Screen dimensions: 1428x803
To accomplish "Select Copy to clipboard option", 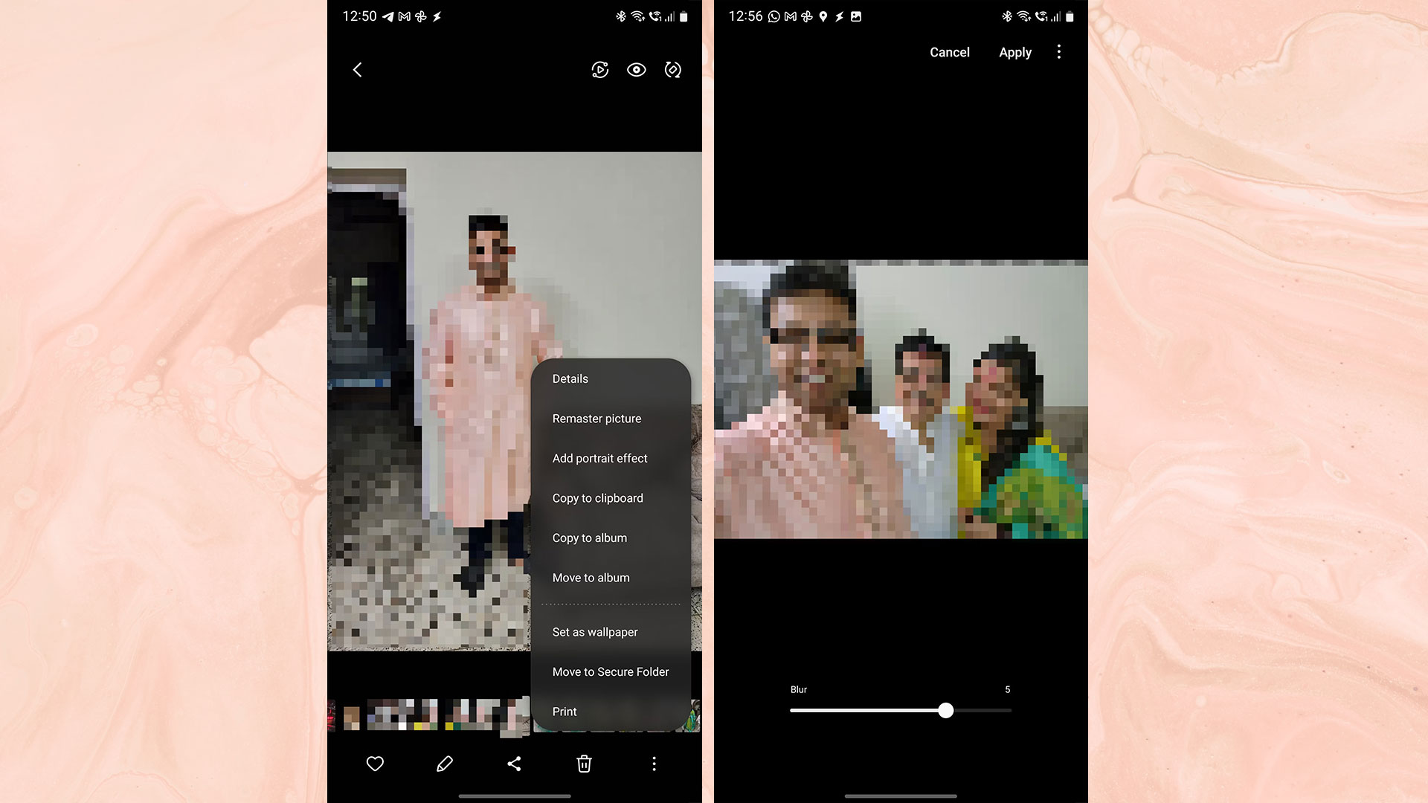I will [x=597, y=498].
